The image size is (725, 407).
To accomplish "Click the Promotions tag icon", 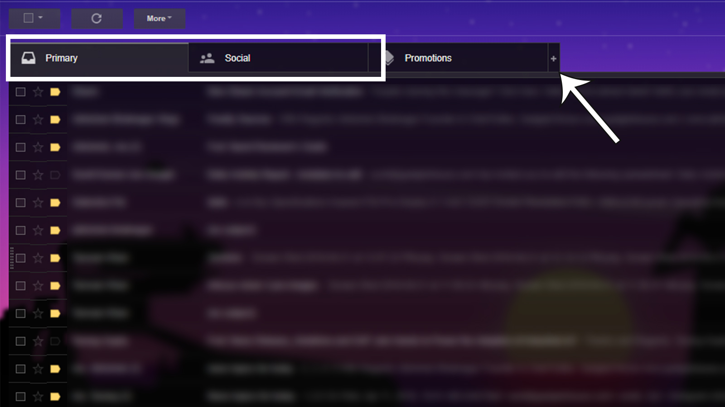I will click(x=389, y=58).
